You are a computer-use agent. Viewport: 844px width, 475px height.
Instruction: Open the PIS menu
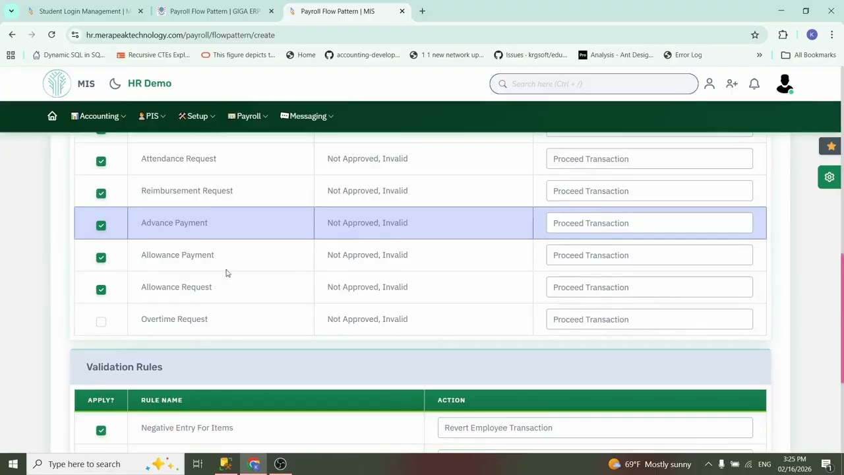pyautogui.click(x=152, y=116)
